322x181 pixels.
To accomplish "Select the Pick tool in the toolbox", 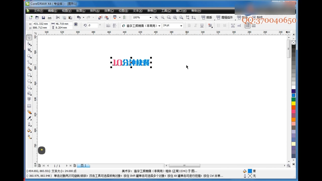I will [29, 37].
